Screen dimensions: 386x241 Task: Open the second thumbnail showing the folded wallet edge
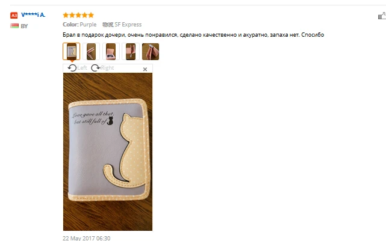(x=91, y=51)
